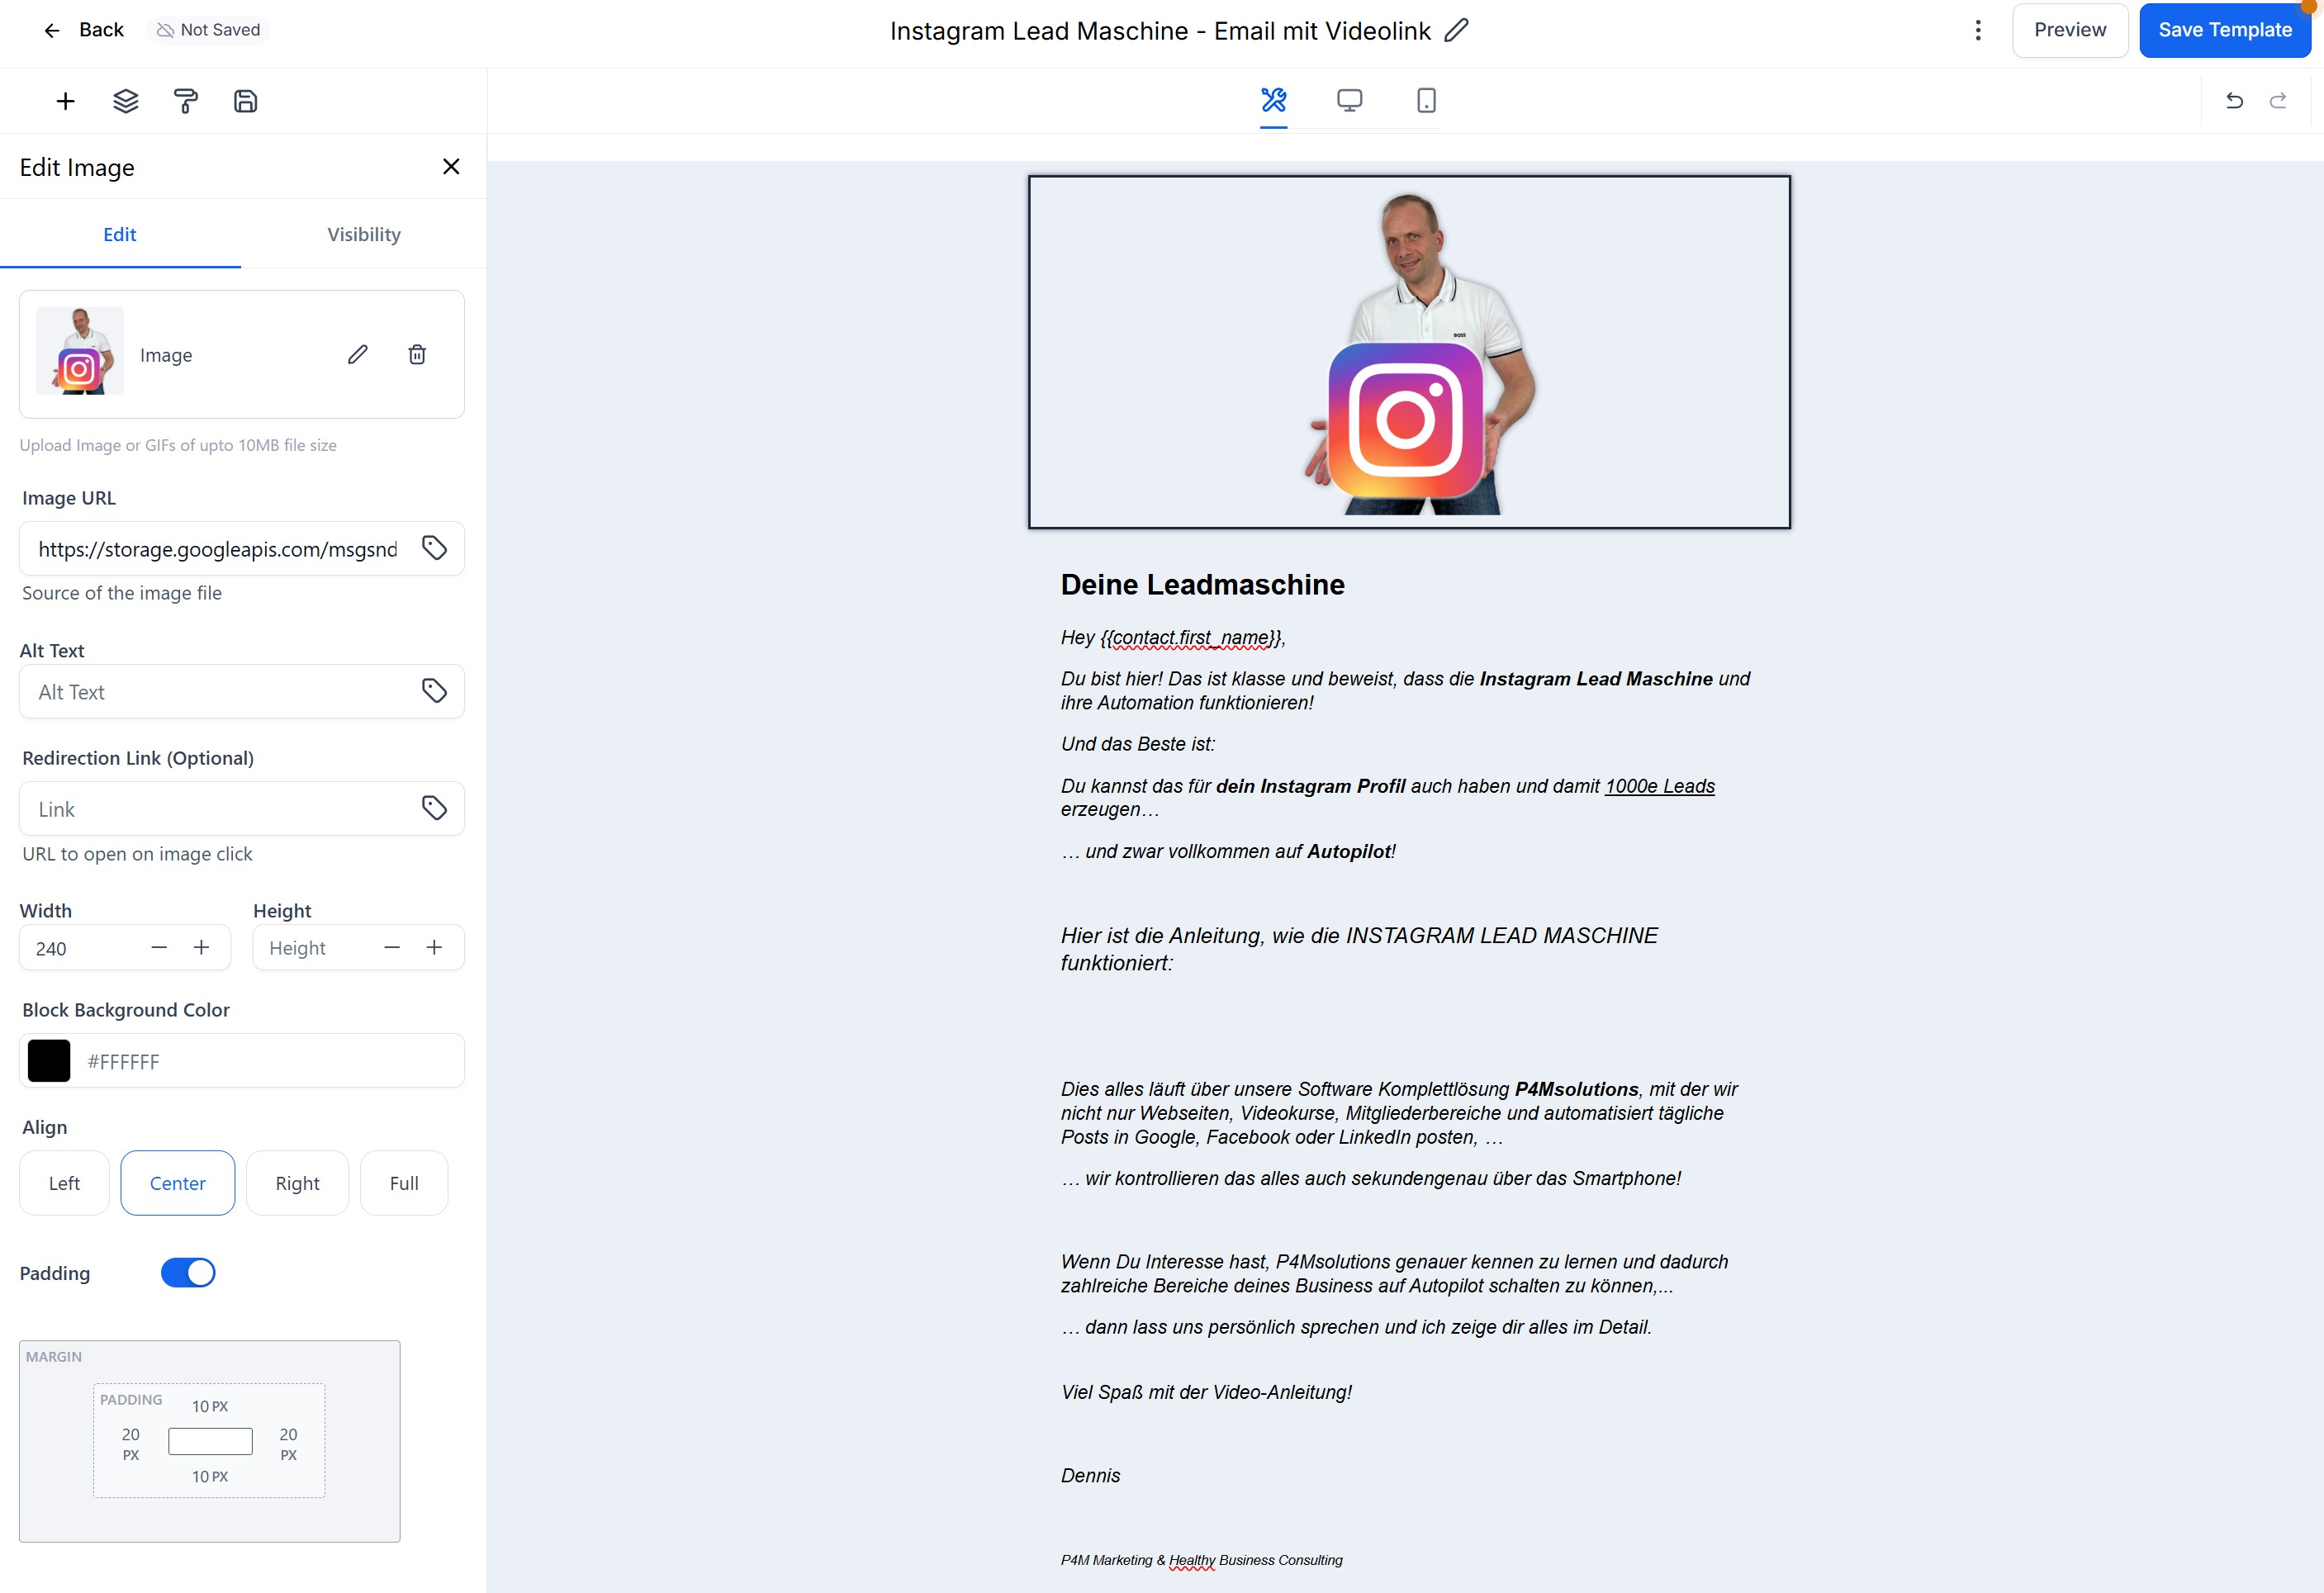Select Full alignment option

point(403,1183)
